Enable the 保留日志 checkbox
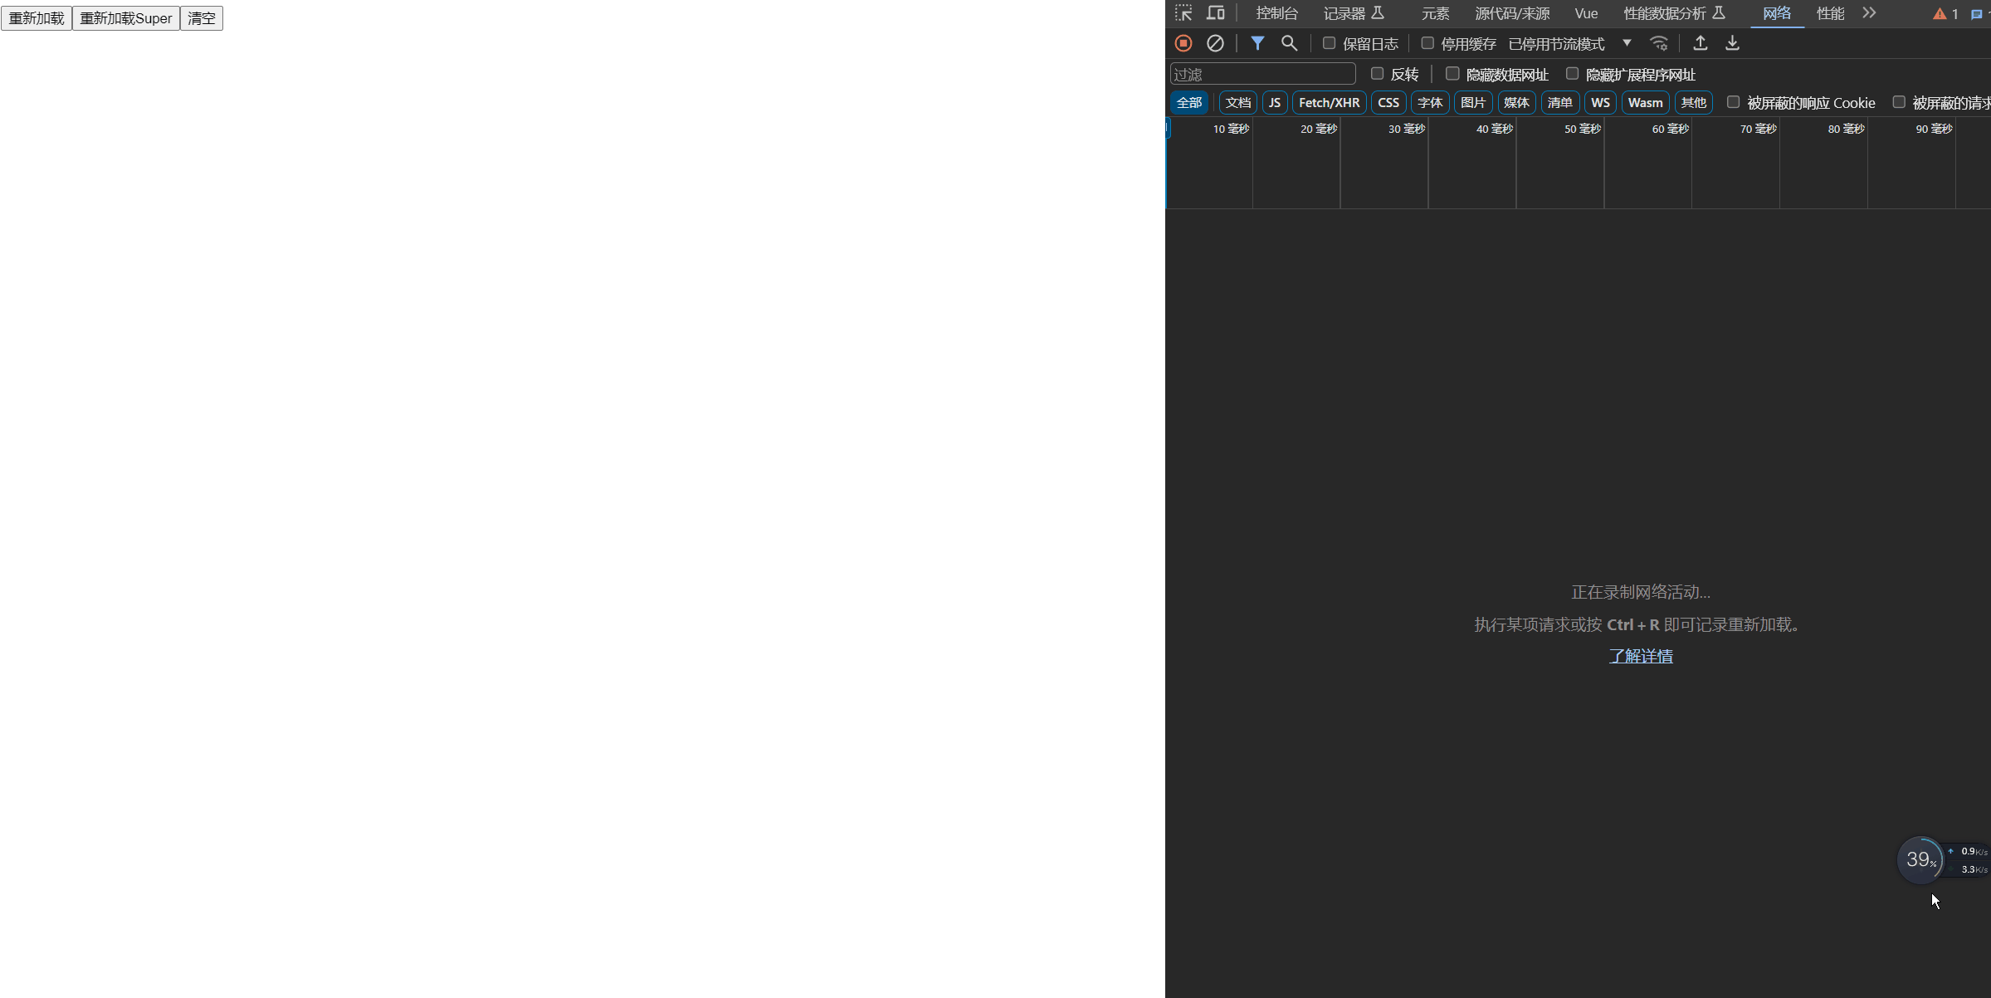The height and width of the screenshot is (998, 1991). pos(1329,42)
